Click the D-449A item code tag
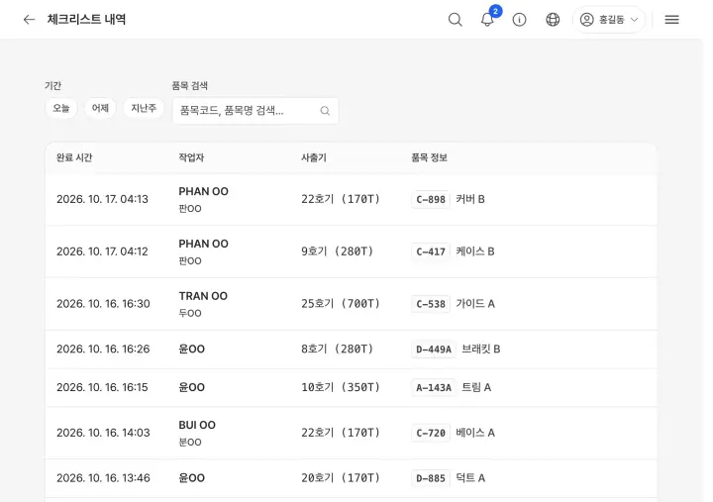713x502 pixels. point(434,350)
